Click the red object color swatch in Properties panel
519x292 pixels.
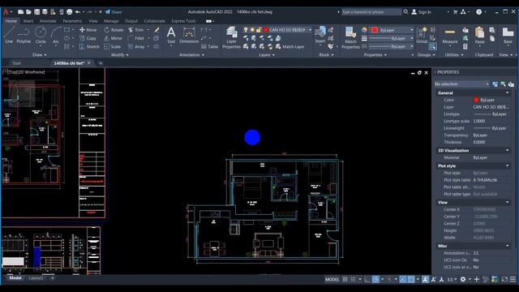(375, 30)
